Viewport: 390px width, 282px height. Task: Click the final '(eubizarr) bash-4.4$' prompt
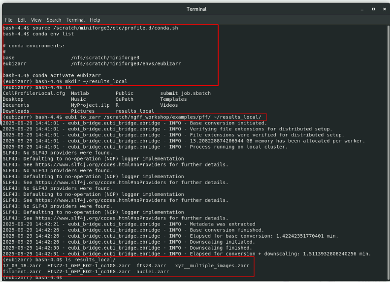pos(32,278)
